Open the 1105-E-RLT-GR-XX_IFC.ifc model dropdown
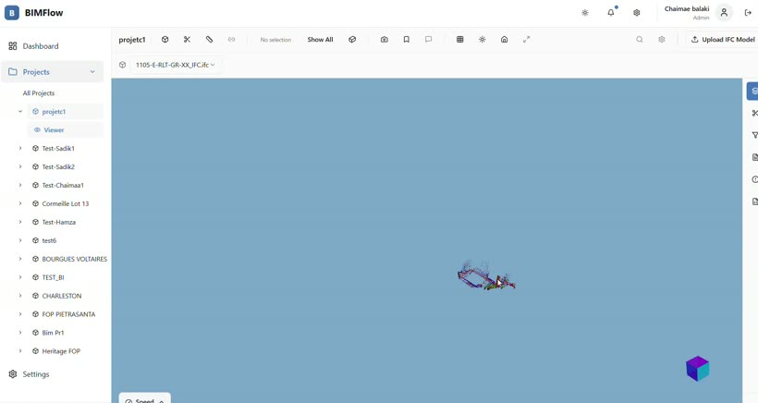Viewport: 758px width, 403px height. point(175,65)
